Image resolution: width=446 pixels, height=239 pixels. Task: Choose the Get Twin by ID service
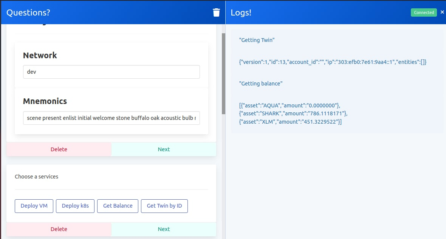164,206
